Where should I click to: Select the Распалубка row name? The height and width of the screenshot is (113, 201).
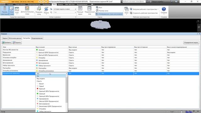coord(7,68)
